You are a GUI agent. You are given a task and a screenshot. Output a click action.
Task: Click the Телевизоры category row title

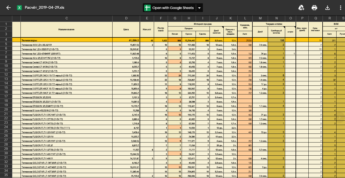[x=66, y=40]
